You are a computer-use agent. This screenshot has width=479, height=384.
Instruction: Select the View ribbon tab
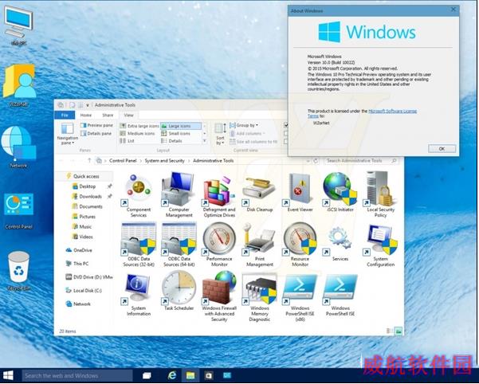[128, 115]
